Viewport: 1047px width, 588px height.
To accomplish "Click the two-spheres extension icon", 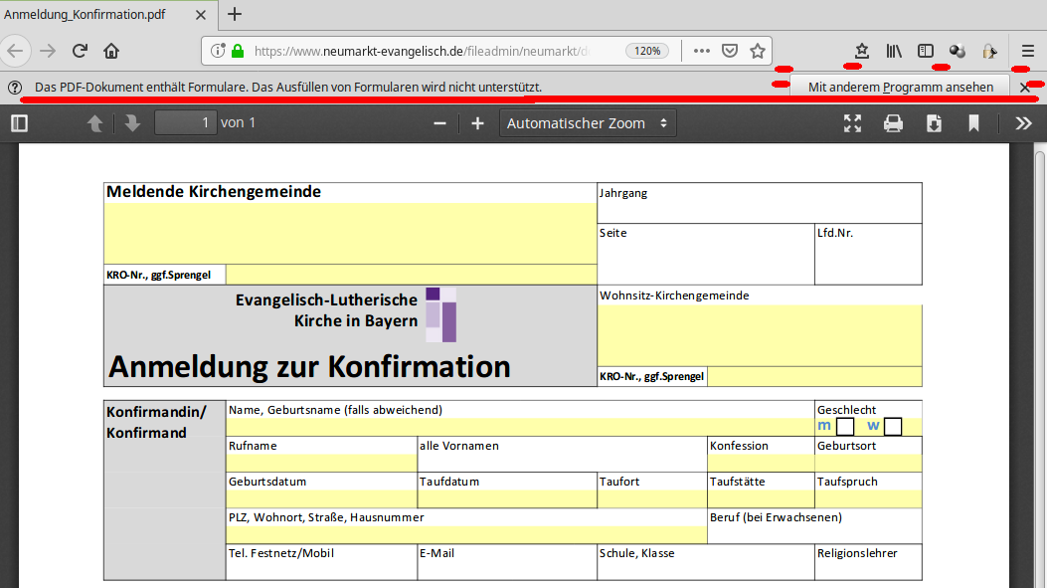I will tap(958, 51).
